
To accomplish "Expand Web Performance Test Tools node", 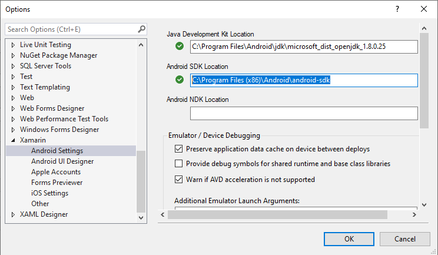I will pyautogui.click(x=13, y=119).
